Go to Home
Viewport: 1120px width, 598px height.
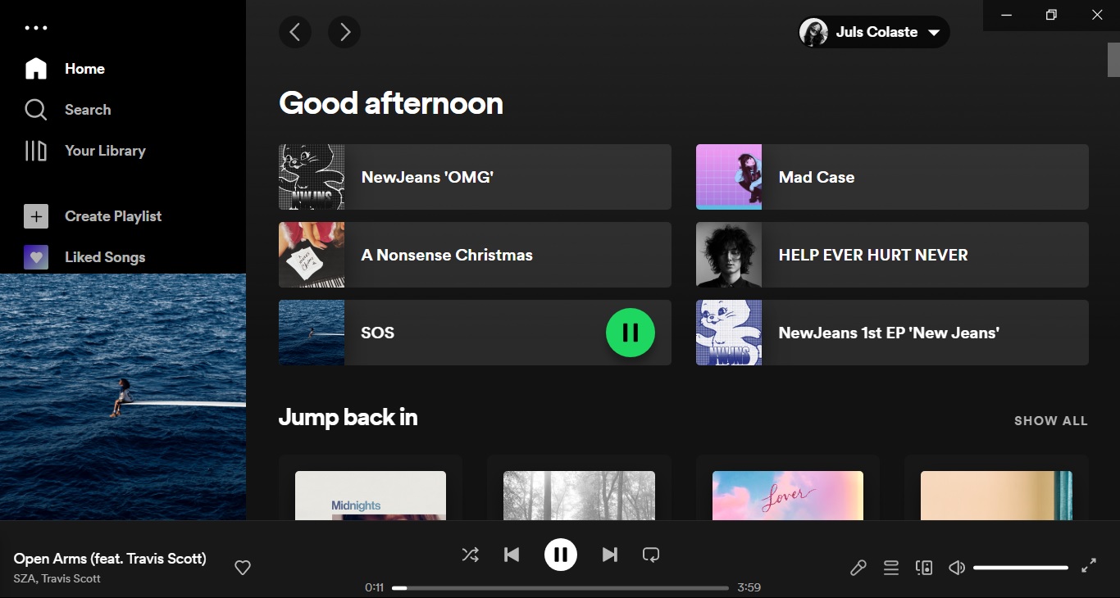point(84,69)
